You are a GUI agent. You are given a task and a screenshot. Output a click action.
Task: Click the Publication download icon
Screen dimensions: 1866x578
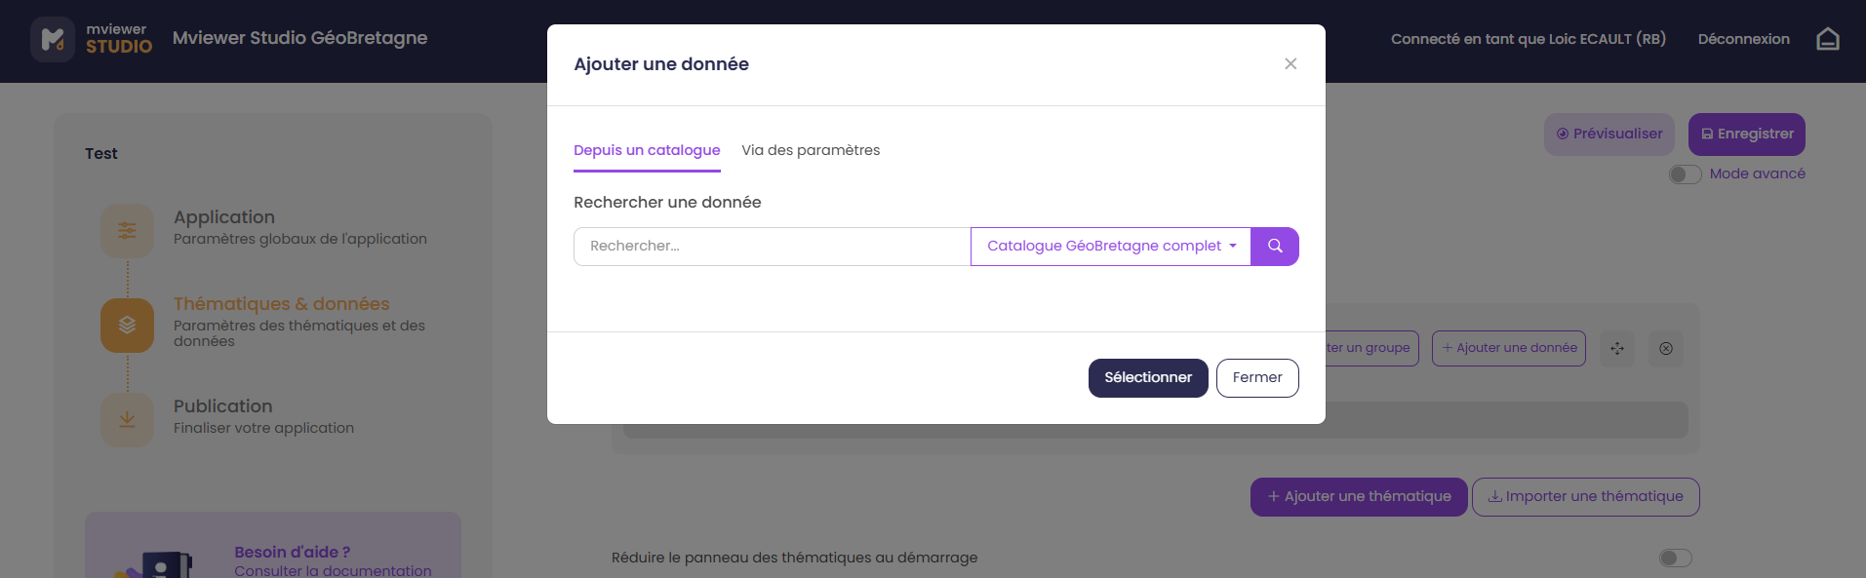127,419
